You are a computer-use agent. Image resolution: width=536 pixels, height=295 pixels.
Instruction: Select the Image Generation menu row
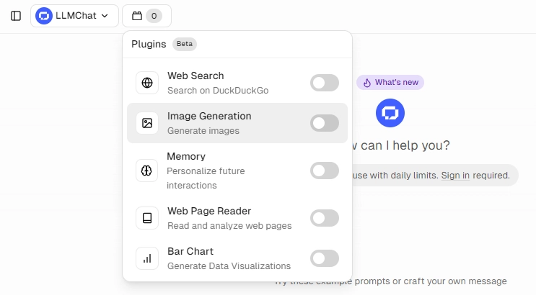point(237,123)
